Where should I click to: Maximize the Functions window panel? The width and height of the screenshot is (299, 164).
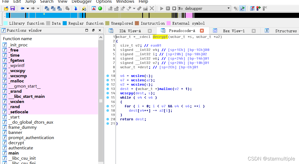pyautogui.click(x=87, y=30)
